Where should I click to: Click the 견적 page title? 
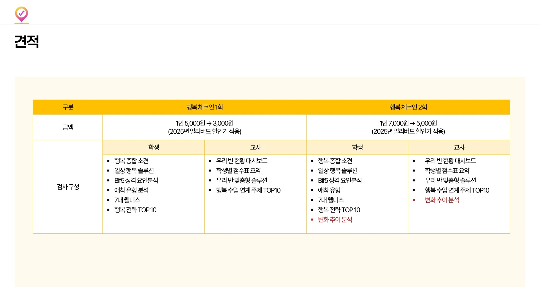point(27,42)
